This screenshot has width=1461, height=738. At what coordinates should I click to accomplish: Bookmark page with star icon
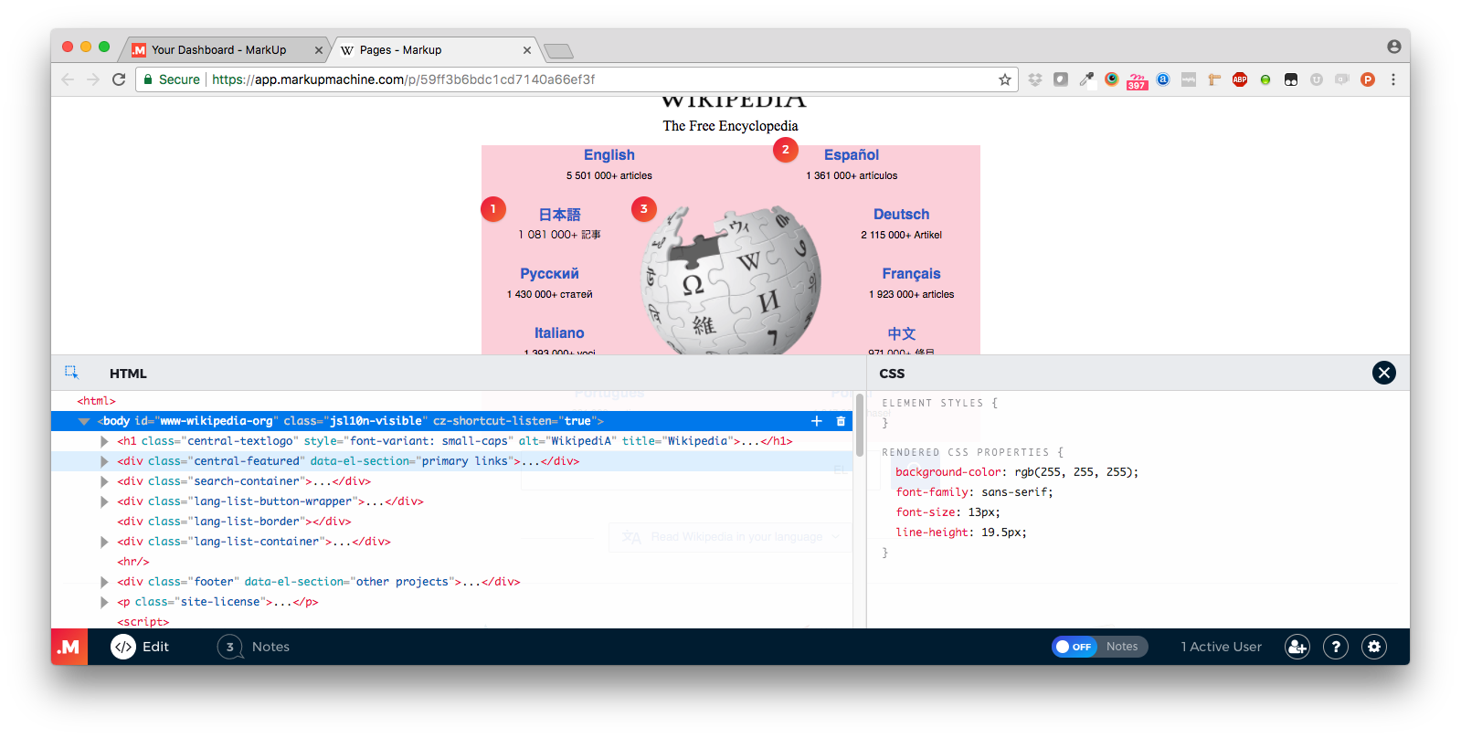click(1005, 79)
